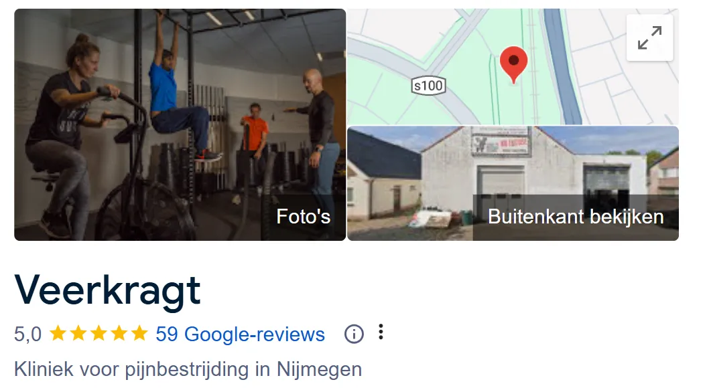Screen dimensions: 705x390
Task: Click the sign on the white building
Action: point(501,141)
